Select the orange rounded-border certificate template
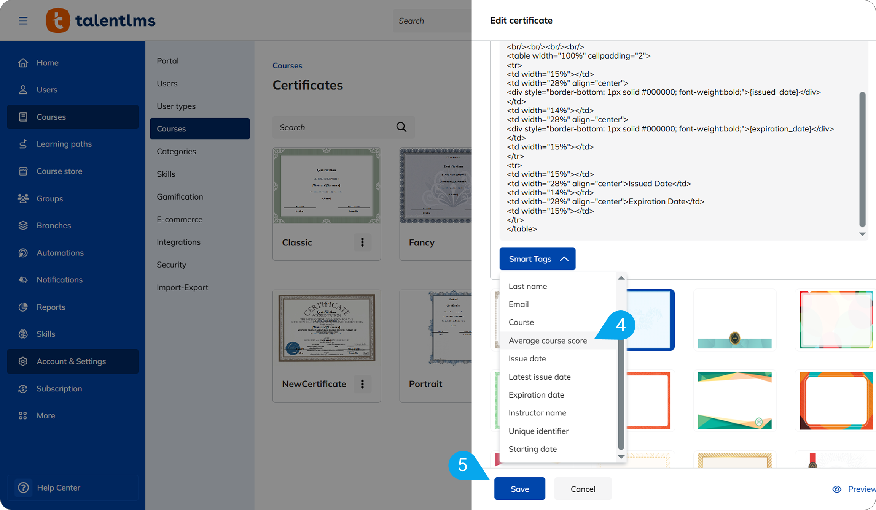Image resolution: width=876 pixels, height=510 pixels. coord(836,401)
